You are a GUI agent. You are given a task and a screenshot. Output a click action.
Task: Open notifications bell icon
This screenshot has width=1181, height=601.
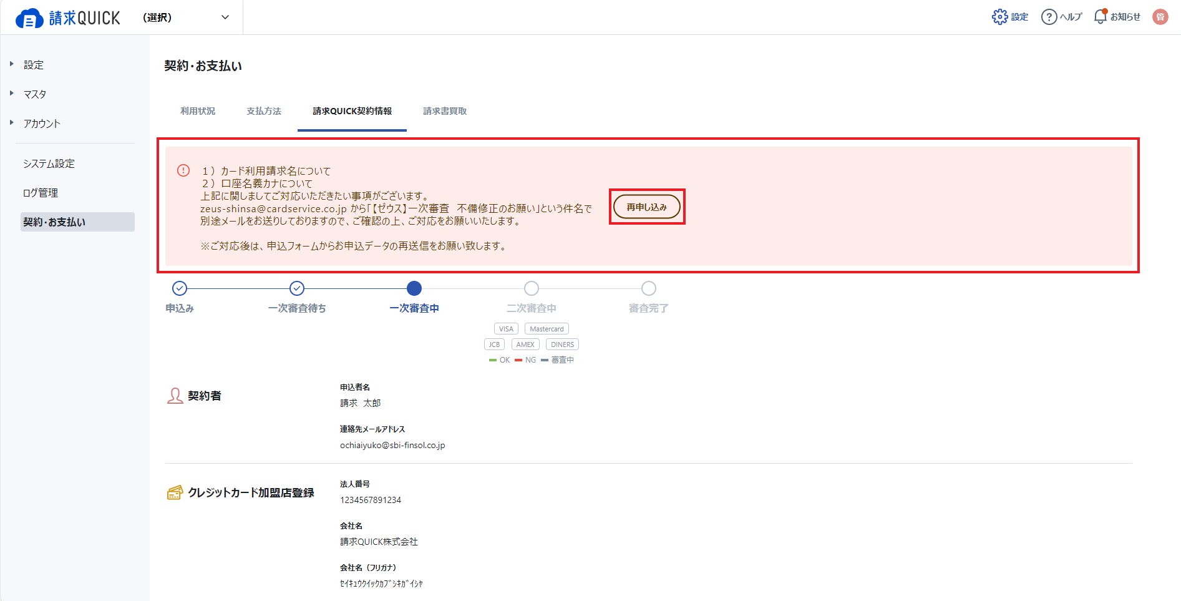click(1101, 17)
